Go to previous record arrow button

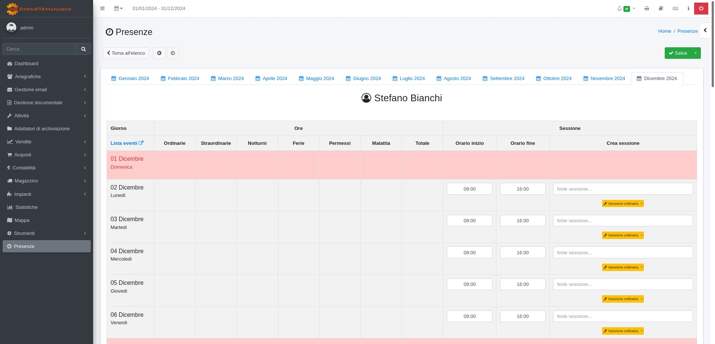tap(159, 53)
